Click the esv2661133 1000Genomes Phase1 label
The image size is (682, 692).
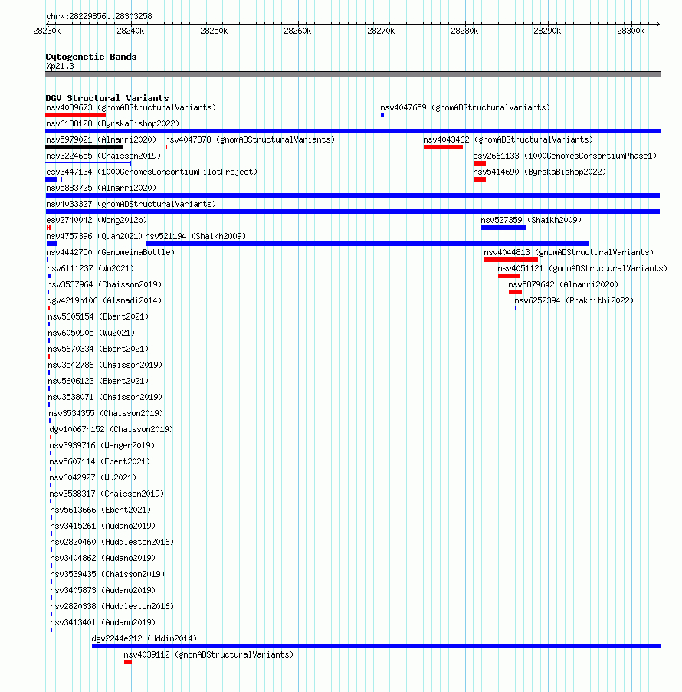(x=565, y=156)
